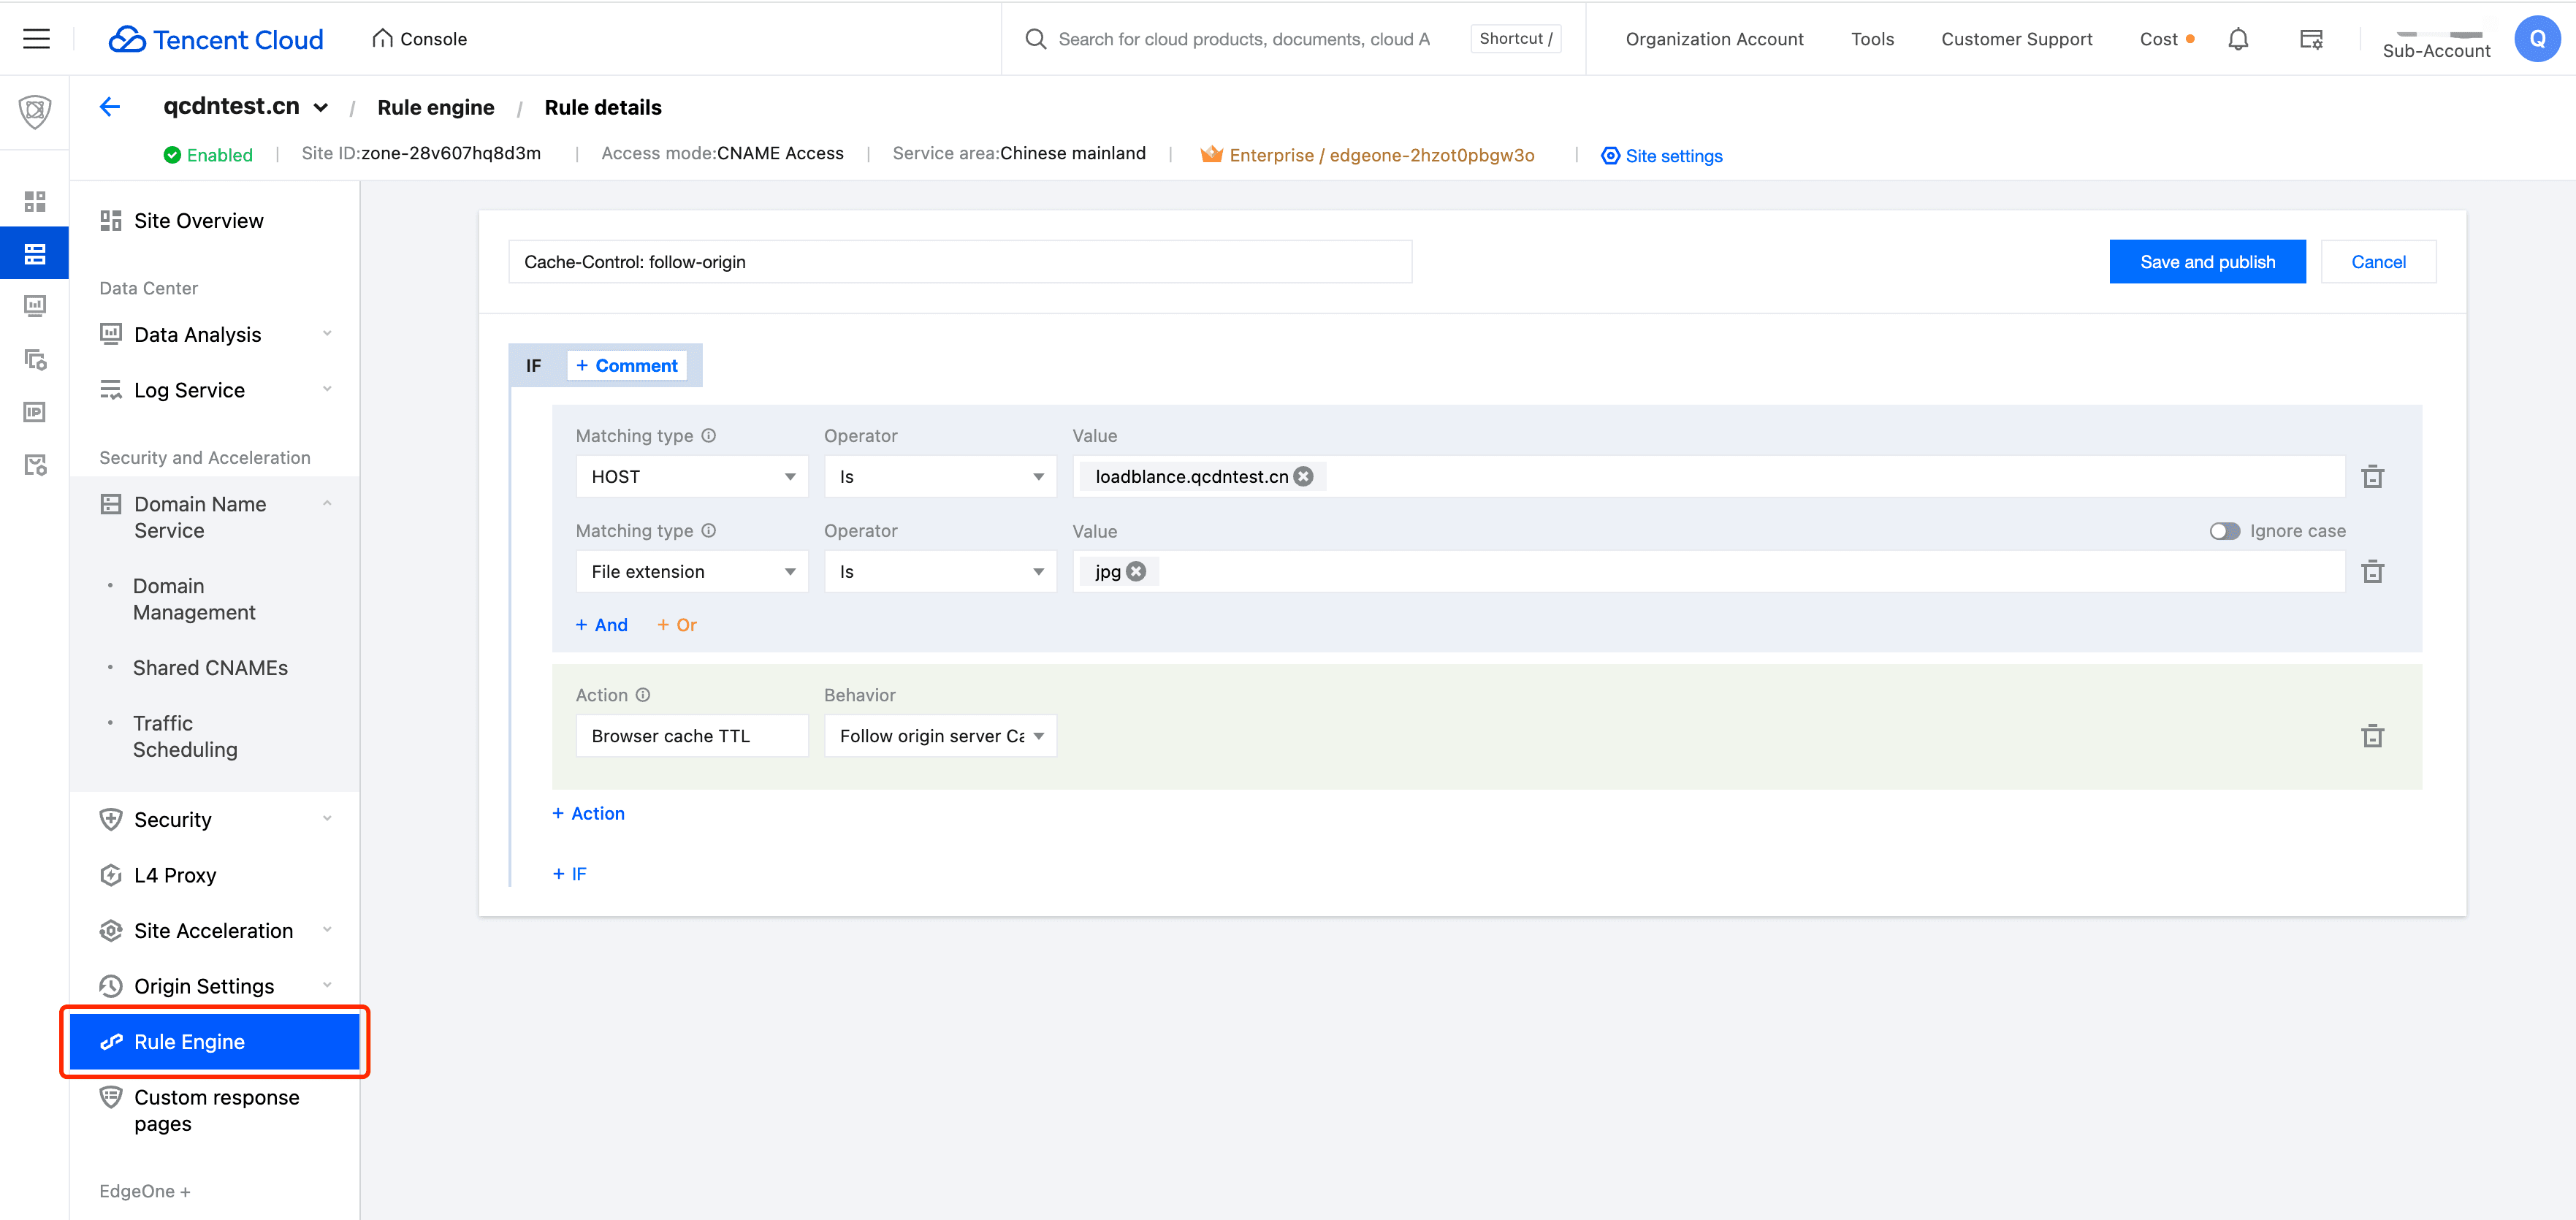
Task: Click the dashboard grid icon in left rail
Action: 35,201
